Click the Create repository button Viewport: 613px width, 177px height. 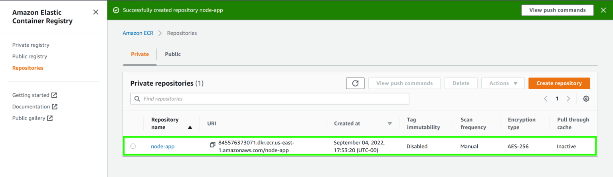[x=559, y=83]
